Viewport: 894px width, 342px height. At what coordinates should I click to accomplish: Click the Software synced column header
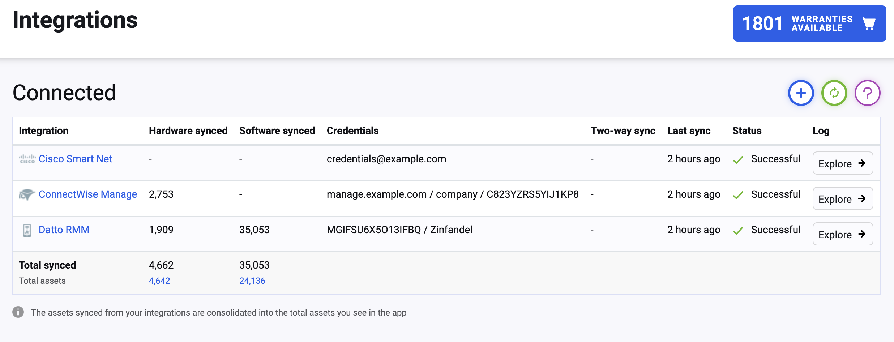(277, 131)
